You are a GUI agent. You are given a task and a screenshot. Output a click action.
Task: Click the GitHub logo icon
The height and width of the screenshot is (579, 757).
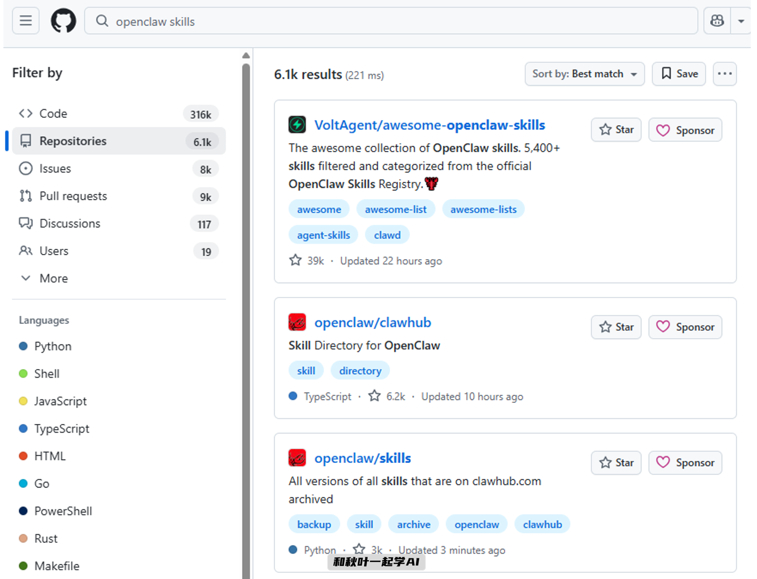63,21
